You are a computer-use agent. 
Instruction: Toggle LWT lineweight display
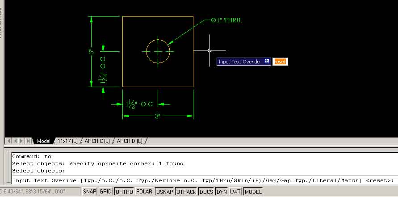point(235,191)
